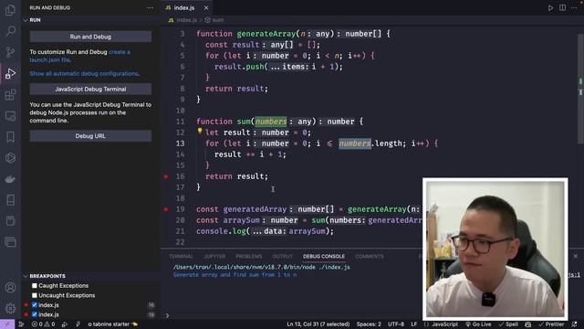This screenshot has width=584, height=329.
Task: Switch to the OUTPUT panel tab
Action: pyautogui.click(x=282, y=256)
